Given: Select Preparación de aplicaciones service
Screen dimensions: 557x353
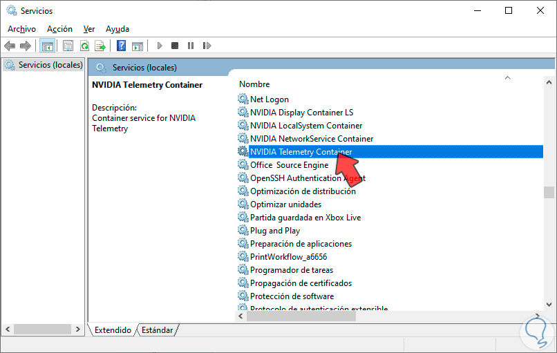Looking at the screenshot, I should [x=301, y=244].
